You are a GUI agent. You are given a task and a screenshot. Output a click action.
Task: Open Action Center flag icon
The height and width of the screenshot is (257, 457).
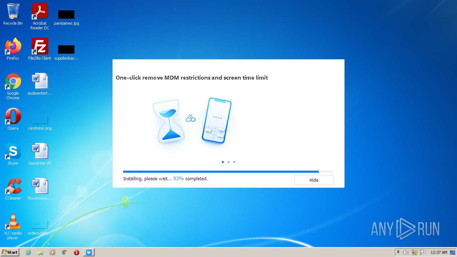click(423, 252)
